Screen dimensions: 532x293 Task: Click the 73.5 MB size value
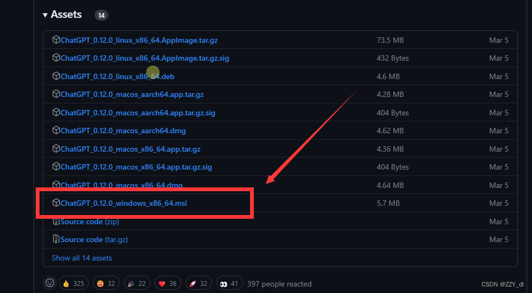tap(390, 40)
